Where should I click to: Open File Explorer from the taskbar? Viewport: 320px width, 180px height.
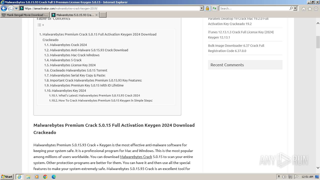click(28, 177)
